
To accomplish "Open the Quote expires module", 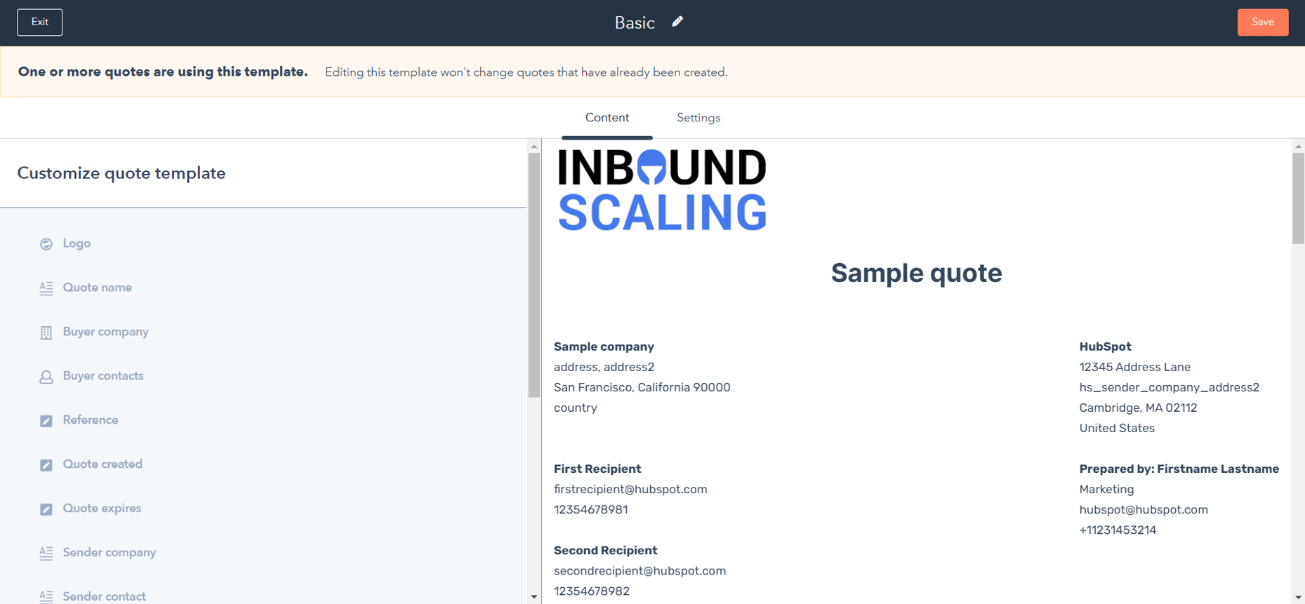I will click(102, 509).
